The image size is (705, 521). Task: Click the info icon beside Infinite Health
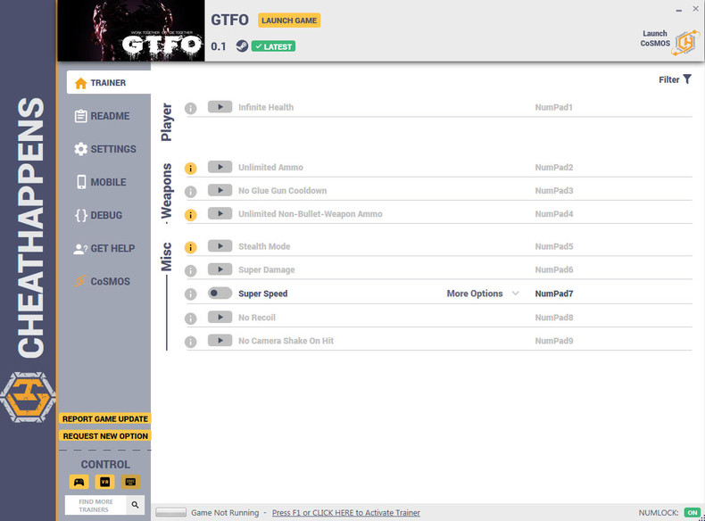click(191, 108)
